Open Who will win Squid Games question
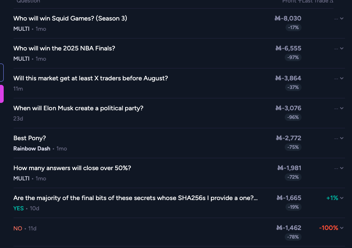 [x=70, y=18]
